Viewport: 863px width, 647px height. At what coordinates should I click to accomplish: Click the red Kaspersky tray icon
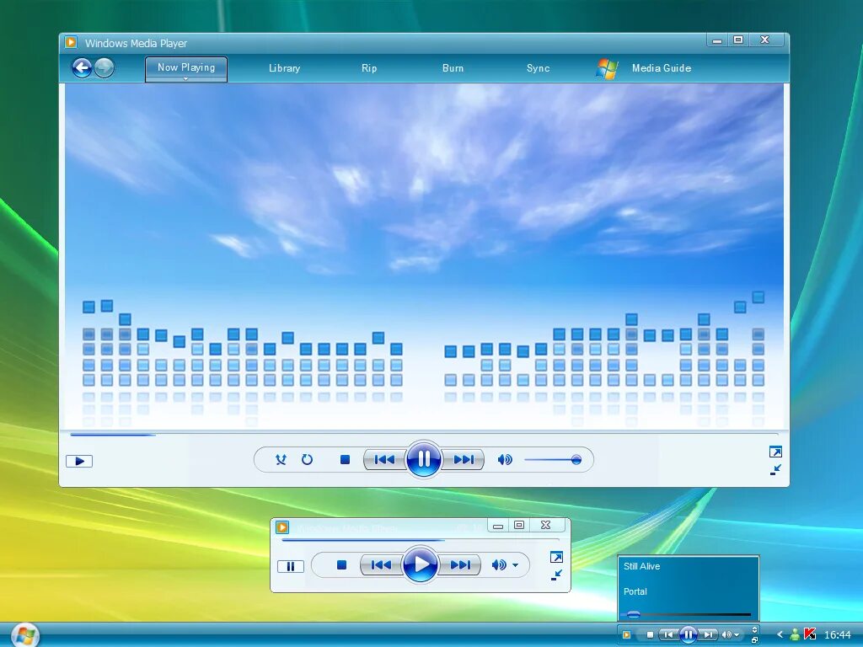809,634
